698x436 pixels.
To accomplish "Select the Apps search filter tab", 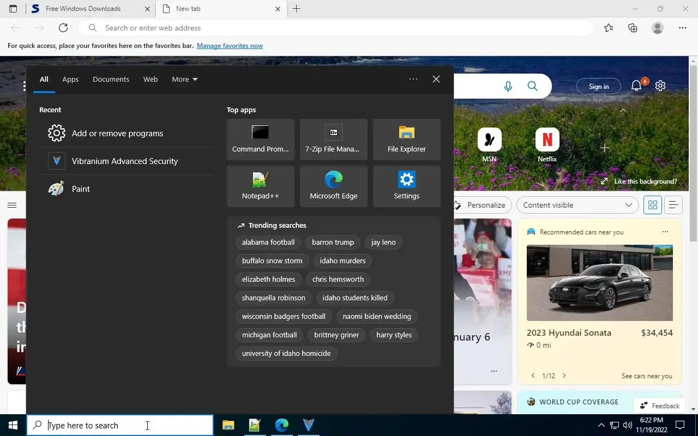I will click(70, 79).
